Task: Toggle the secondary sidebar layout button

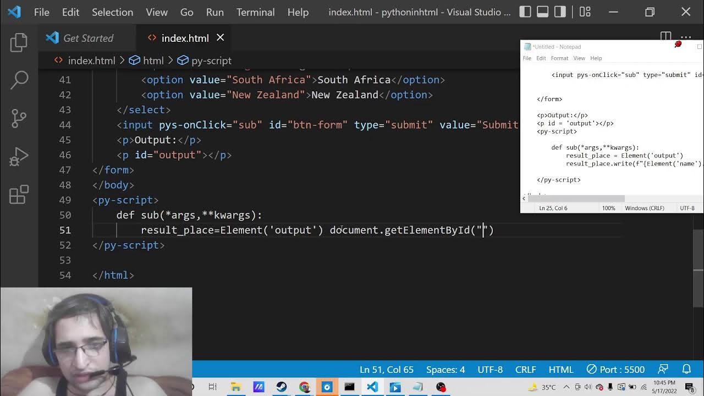Action: coord(560,12)
